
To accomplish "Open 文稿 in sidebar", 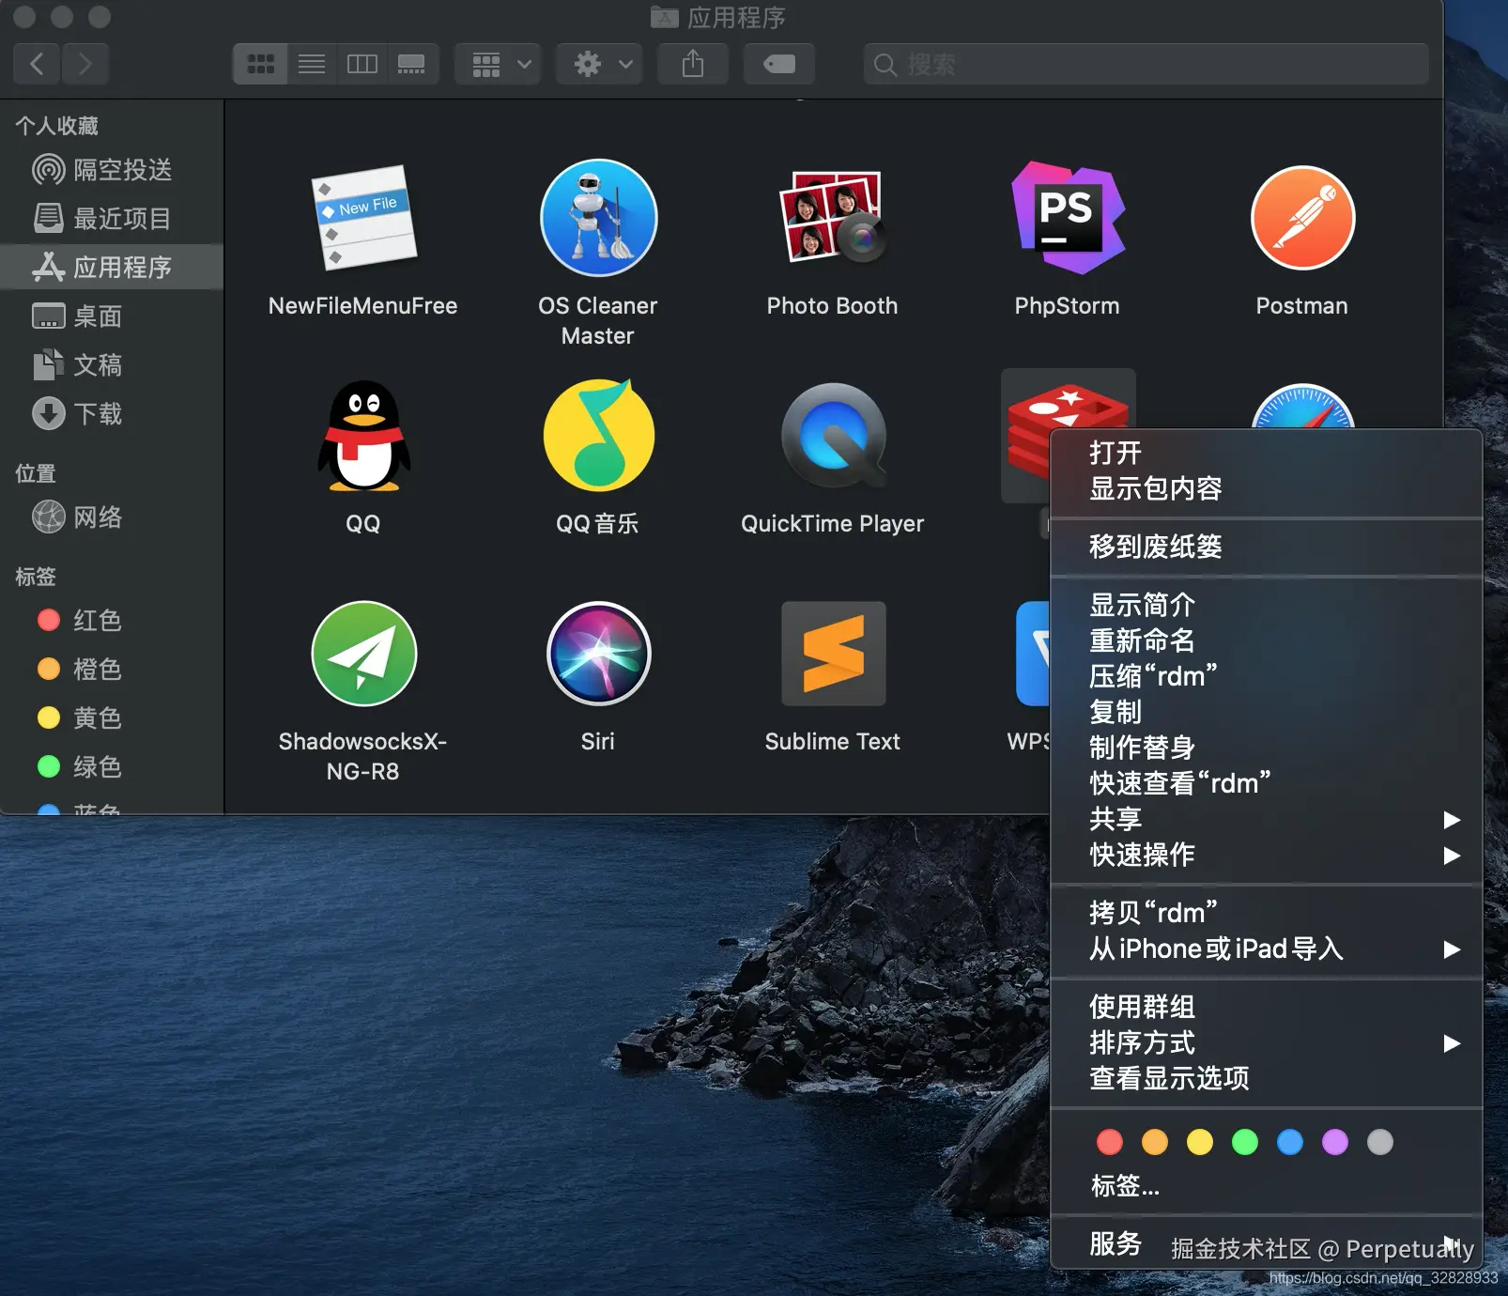I will pyautogui.click(x=112, y=365).
